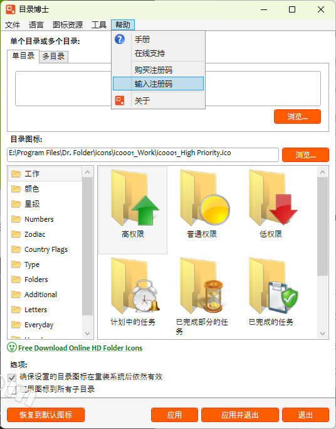This screenshot has width=336, height=429.
Task: Click the icon gallery's down arrow
Action: (x=322, y=334)
